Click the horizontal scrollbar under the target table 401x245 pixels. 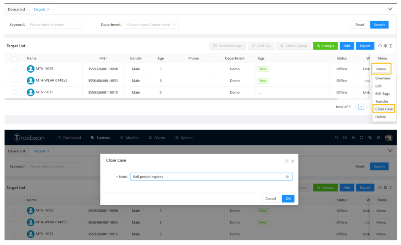171,99
